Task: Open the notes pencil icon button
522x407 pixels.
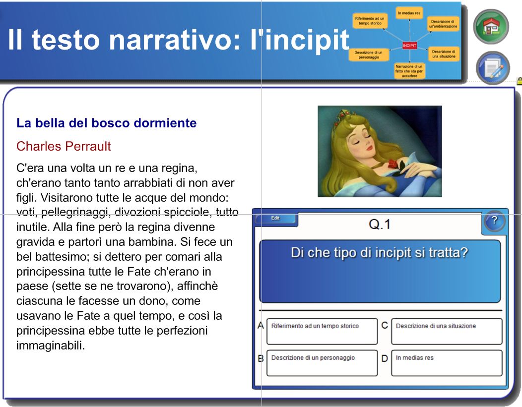Action: 493,68
